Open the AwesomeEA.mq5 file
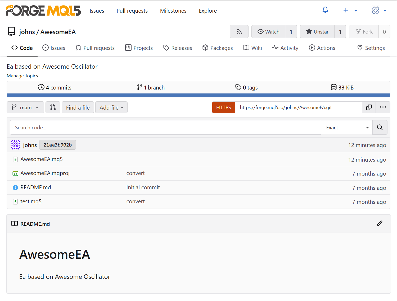This screenshot has width=397, height=301. point(42,159)
